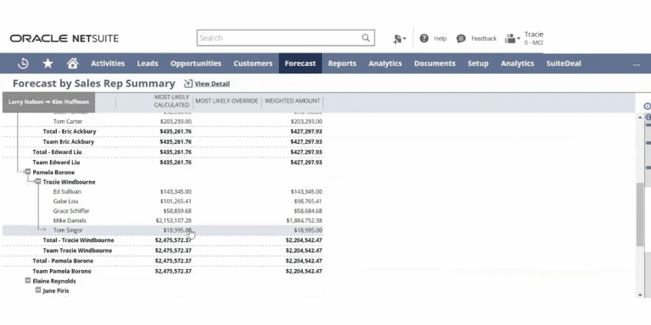Click Team Eric Ackbury row label
This screenshot has width=651, height=325.
[69, 142]
